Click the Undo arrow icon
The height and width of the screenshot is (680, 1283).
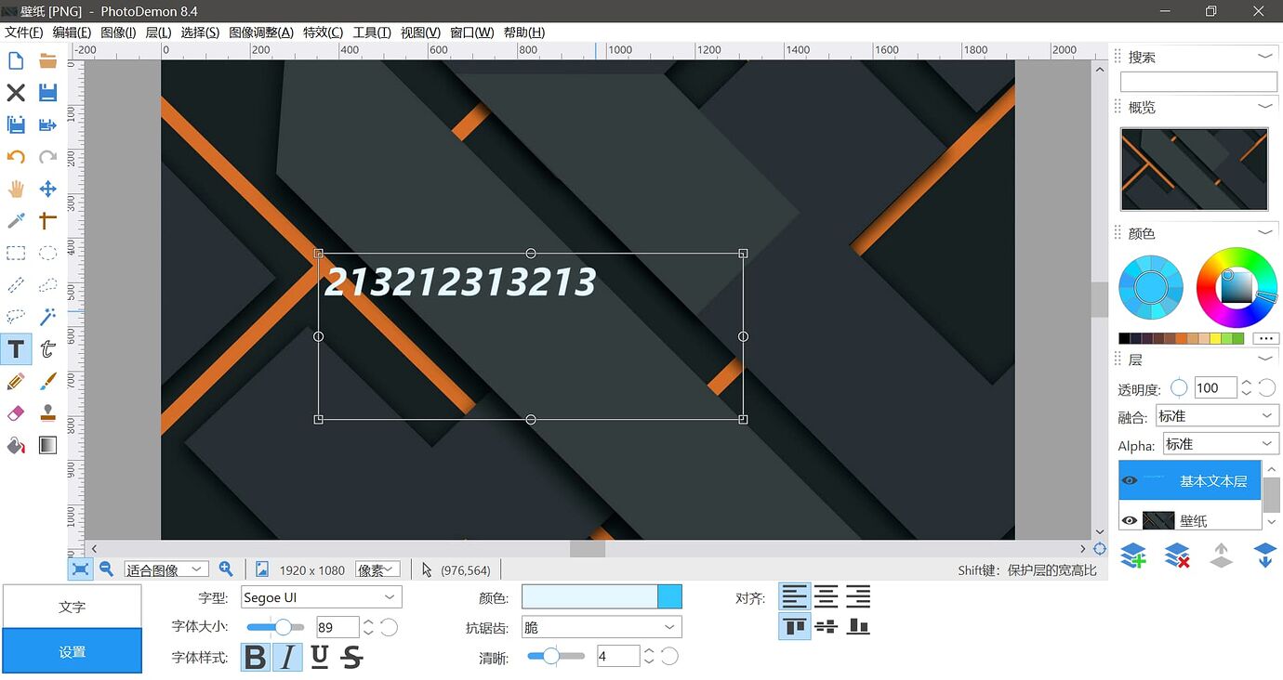[x=16, y=157]
